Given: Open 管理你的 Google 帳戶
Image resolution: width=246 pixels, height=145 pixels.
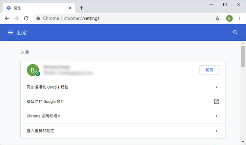Looking at the screenshot, I should 123,102.
